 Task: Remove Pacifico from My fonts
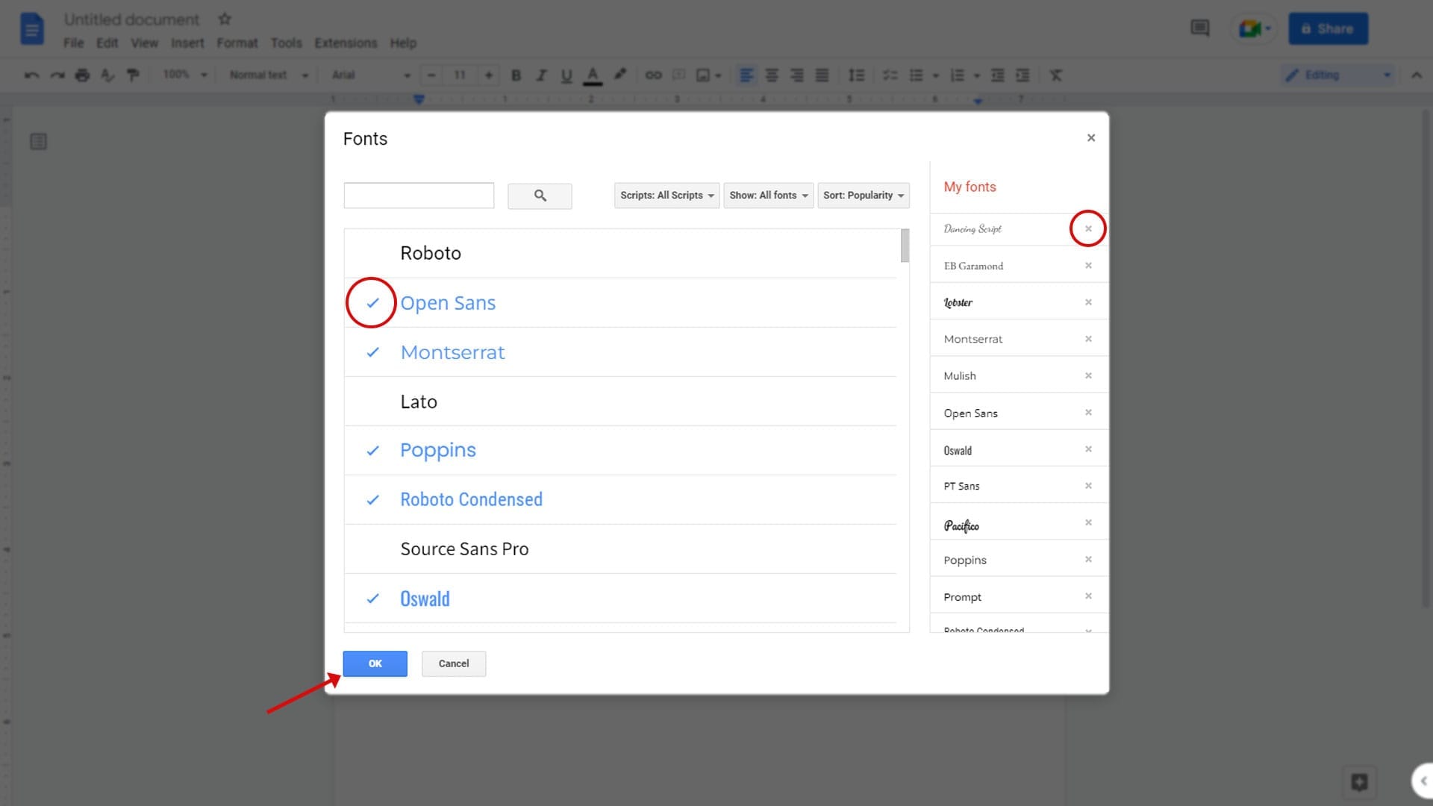(x=1088, y=522)
